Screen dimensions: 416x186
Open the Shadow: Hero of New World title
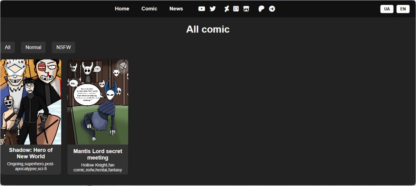coord(31,153)
